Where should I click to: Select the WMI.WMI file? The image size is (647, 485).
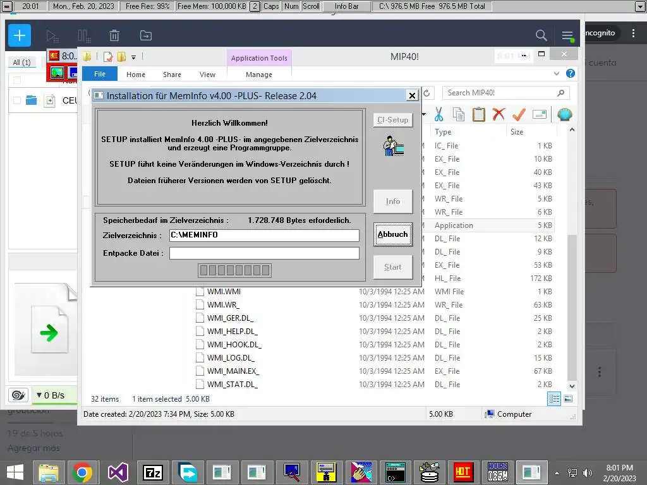point(224,292)
